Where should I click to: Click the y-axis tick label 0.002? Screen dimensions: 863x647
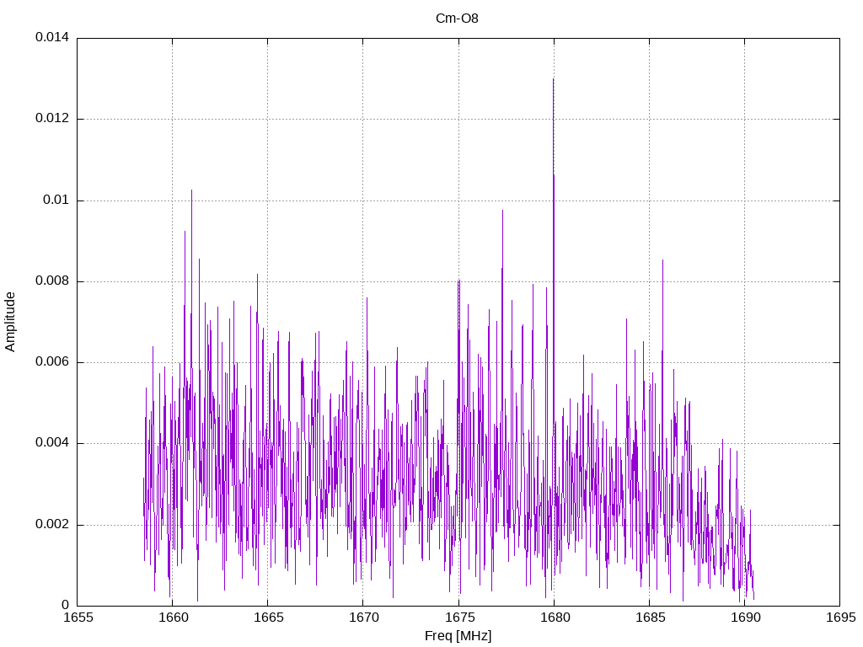click(52, 524)
